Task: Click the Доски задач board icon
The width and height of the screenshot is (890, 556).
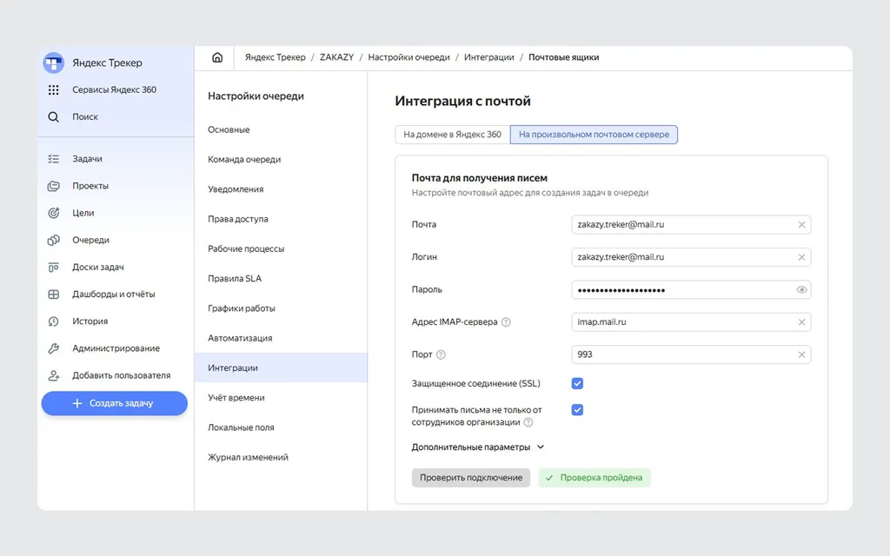Action: coord(53,268)
